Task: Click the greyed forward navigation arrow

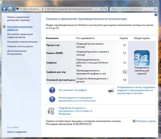Action: point(10,9)
